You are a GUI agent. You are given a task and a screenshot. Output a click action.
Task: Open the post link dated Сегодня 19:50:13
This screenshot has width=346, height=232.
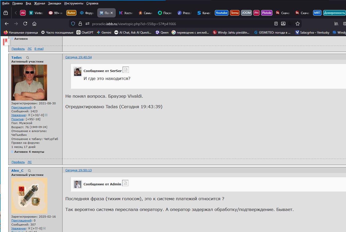(78, 170)
